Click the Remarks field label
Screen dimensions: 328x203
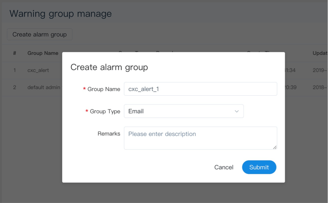pos(109,134)
